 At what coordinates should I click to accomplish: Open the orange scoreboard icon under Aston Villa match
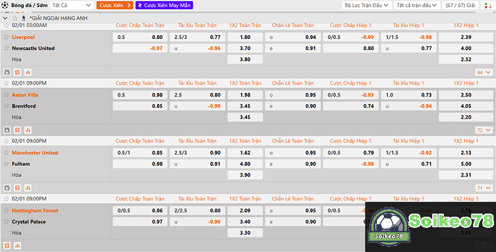coord(17,130)
